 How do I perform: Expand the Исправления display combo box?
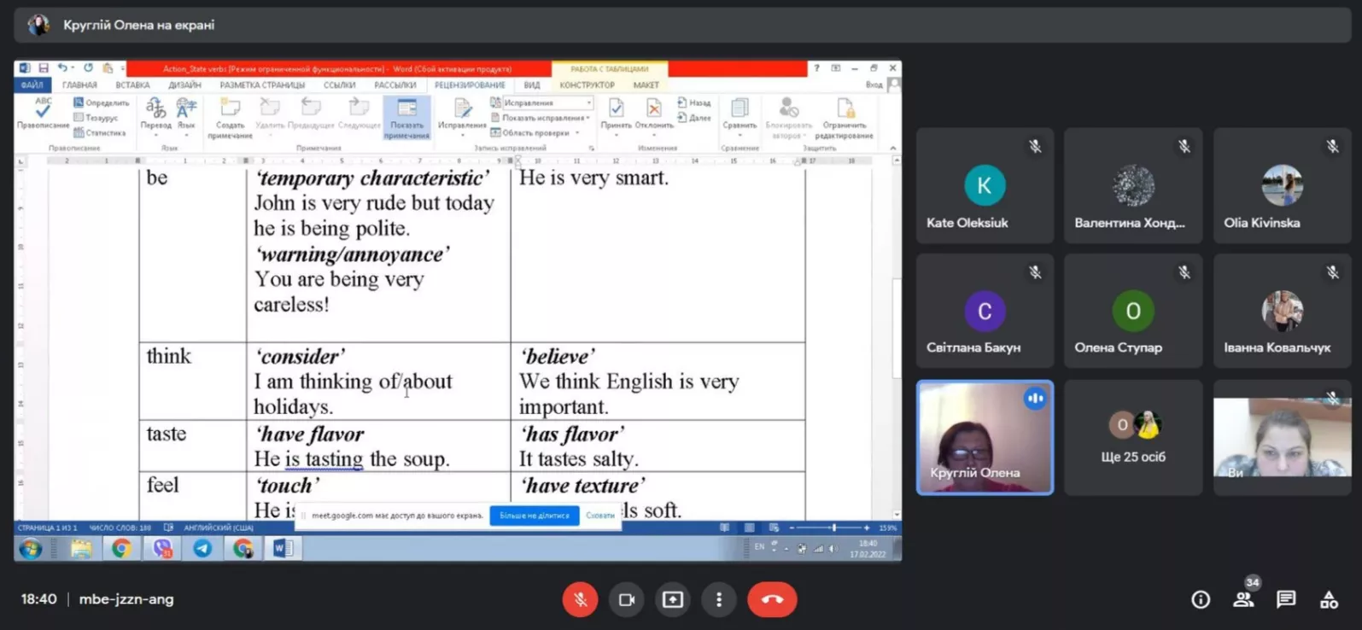pyautogui.click(x=588, y=102)
